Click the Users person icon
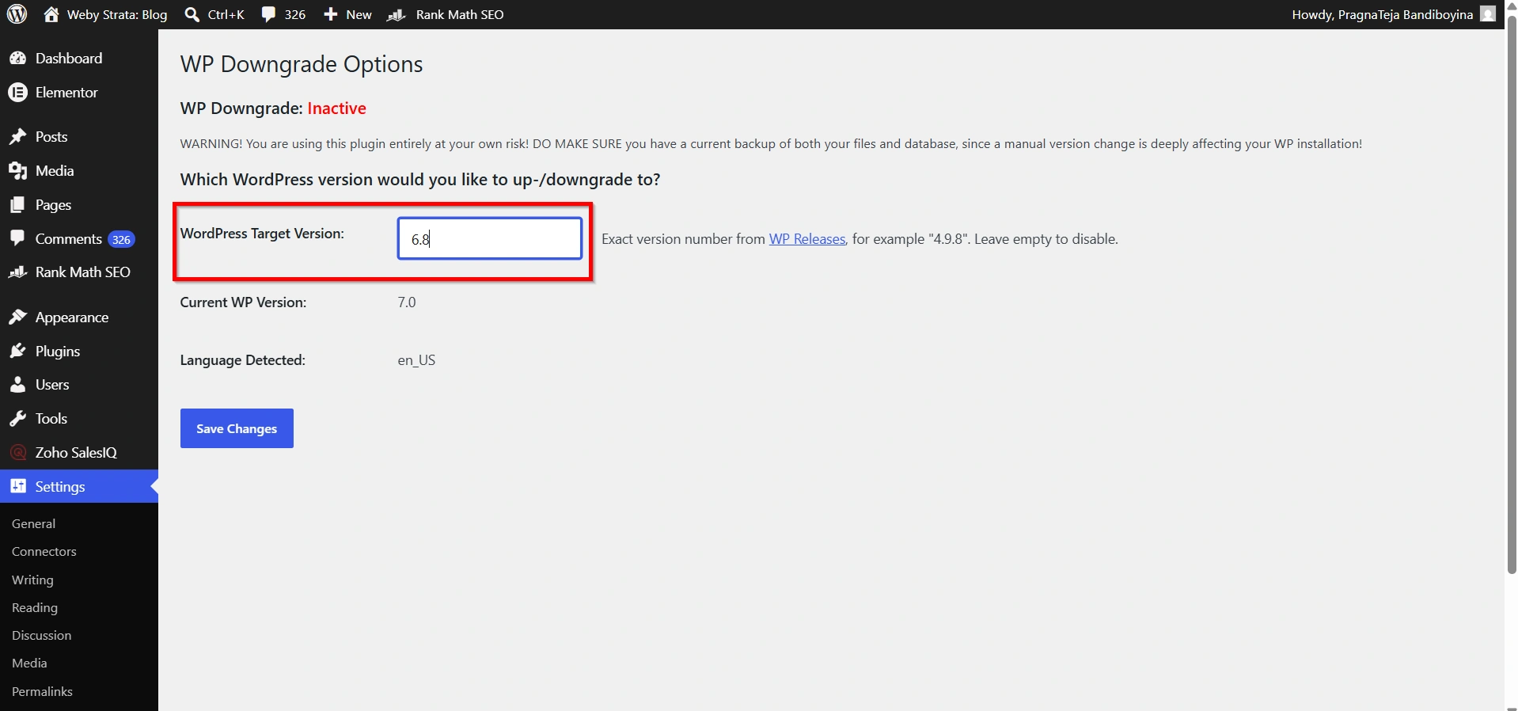The height and width of the screenshot is (711, 1518). (x=17, y=385)
